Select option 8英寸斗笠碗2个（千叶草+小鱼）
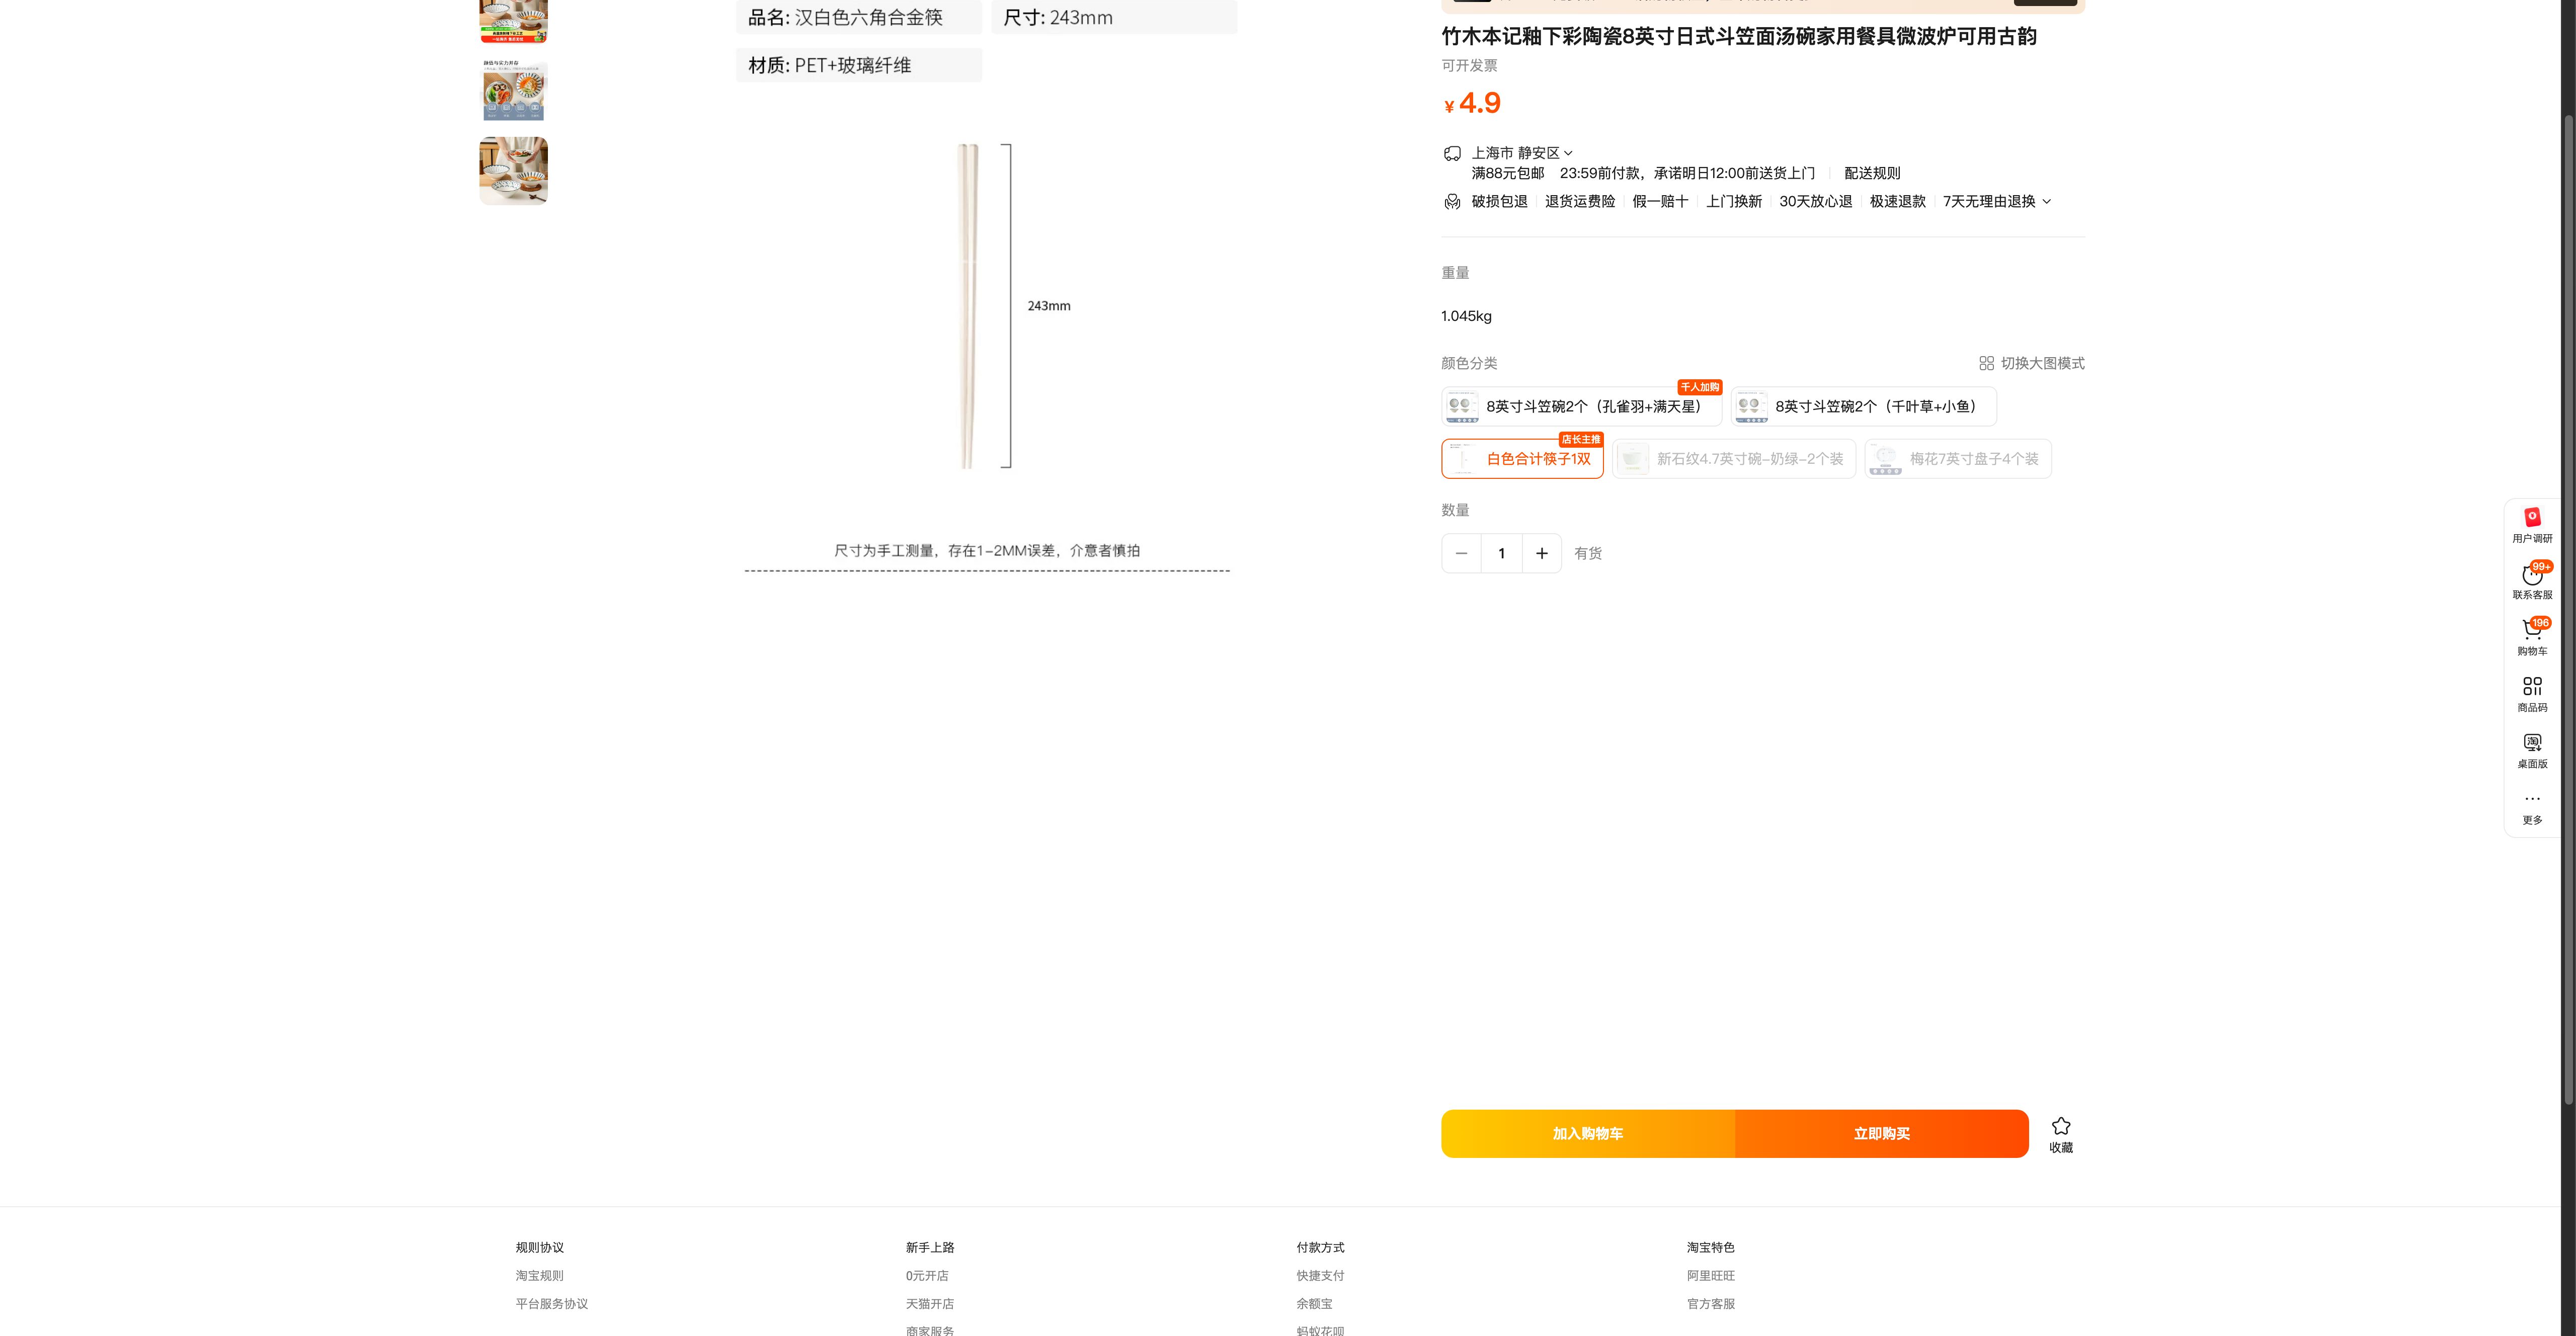2576x1336 pixels. click(1863, 406)
